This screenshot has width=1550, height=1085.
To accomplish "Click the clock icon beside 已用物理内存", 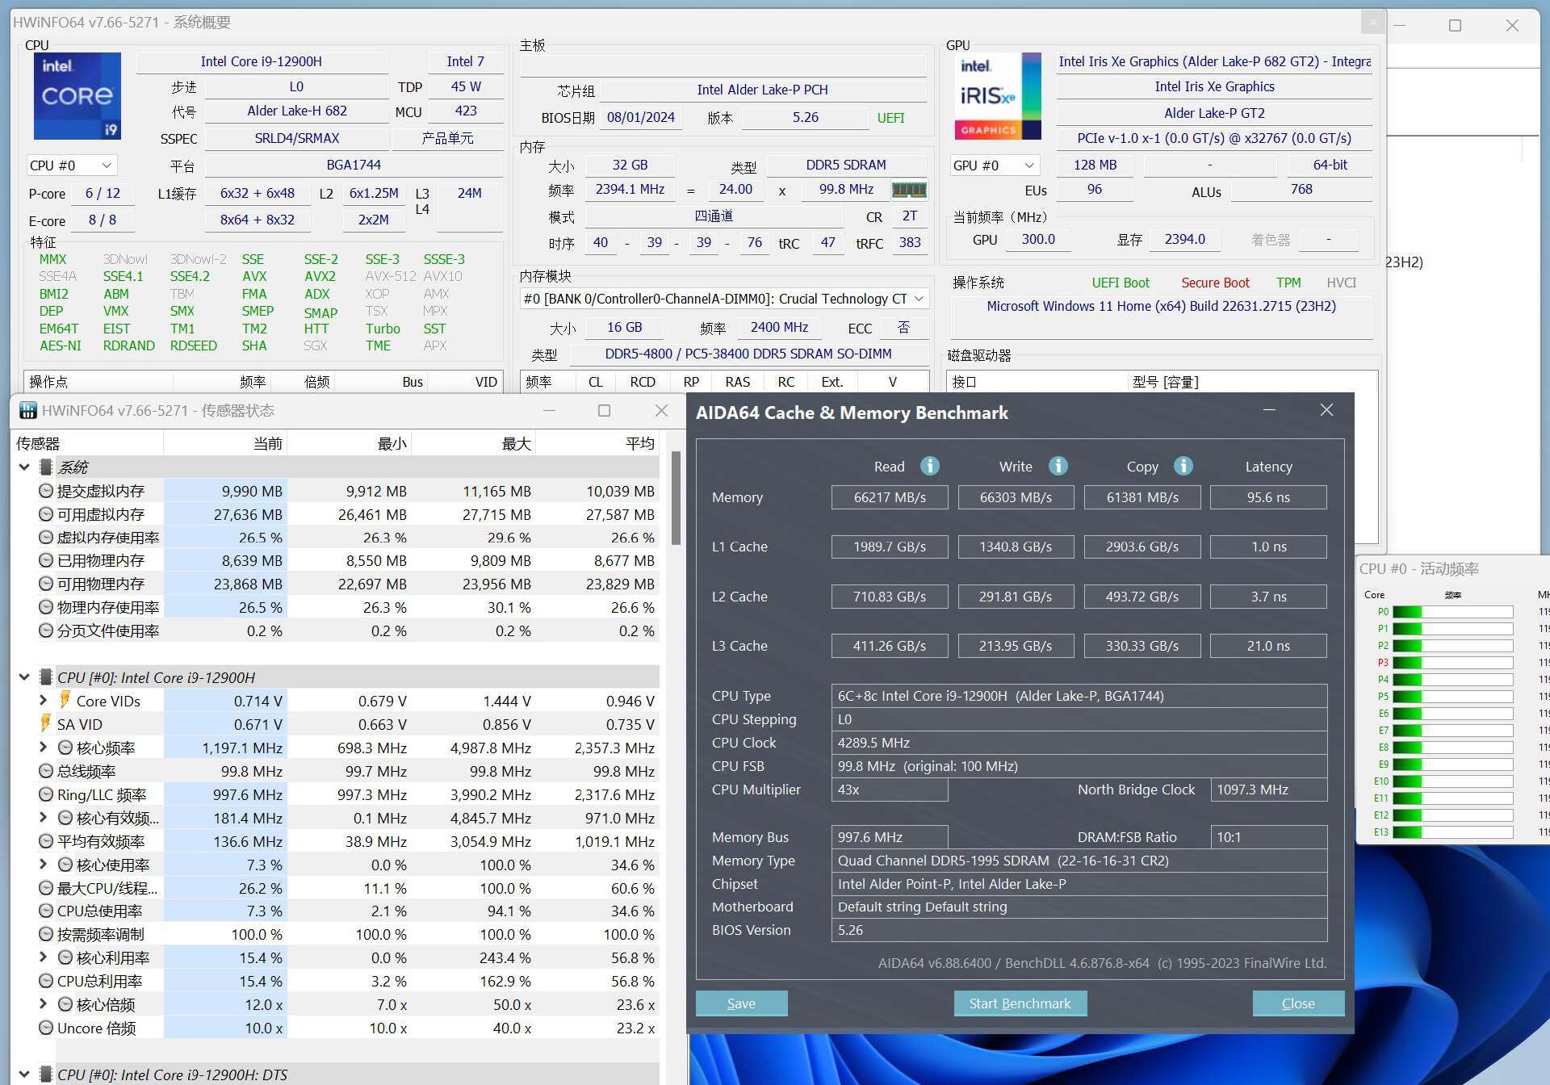I will point(46,560).
